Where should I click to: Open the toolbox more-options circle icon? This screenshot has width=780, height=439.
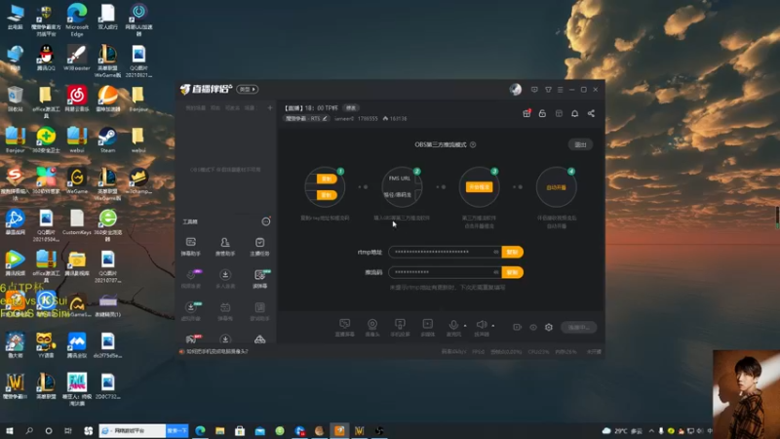point(266,221)
